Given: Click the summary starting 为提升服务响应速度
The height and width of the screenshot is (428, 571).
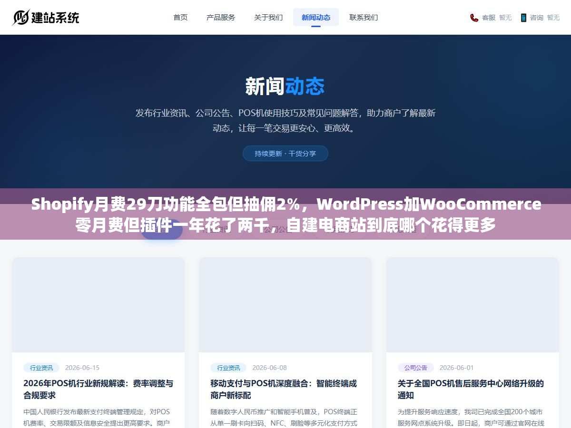Looking at the screenshot, I should click(x=471, y=417).
